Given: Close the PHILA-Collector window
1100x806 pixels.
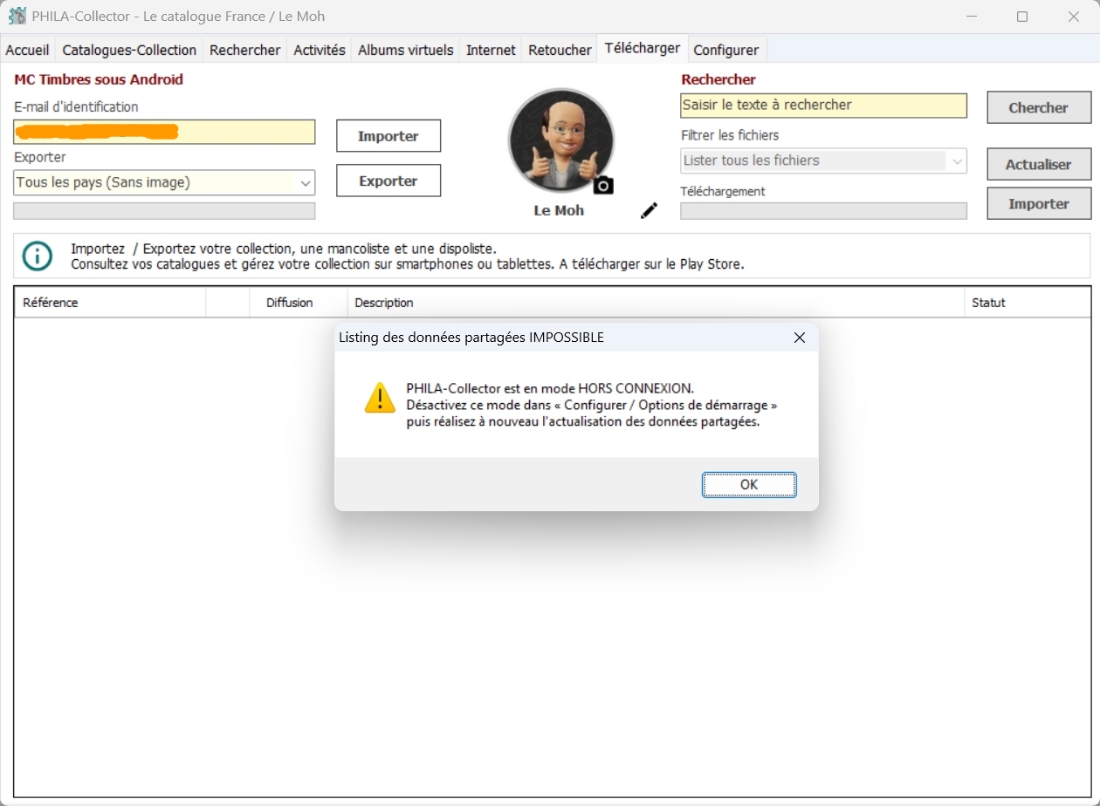Looking at the screenshot, I should click(x=1074, y=17).
